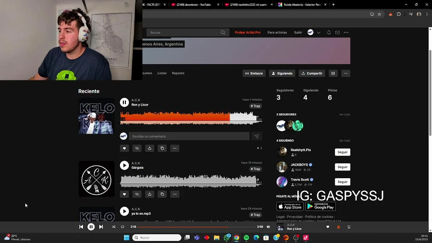This screenshot has height=243, width=432.
Task: Open profile more options ellipsis button
Action: (346, 73)
